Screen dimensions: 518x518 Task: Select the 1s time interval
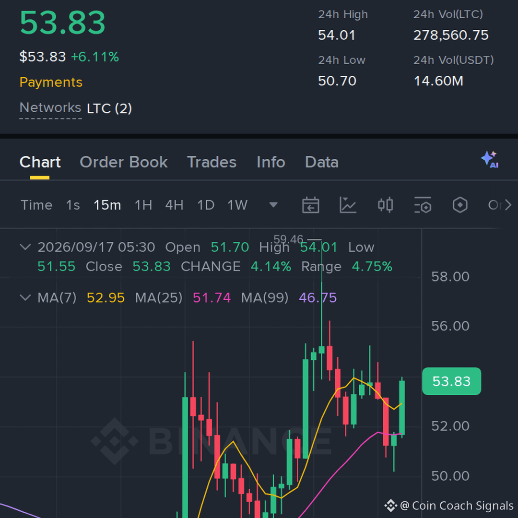coord(73,205)
